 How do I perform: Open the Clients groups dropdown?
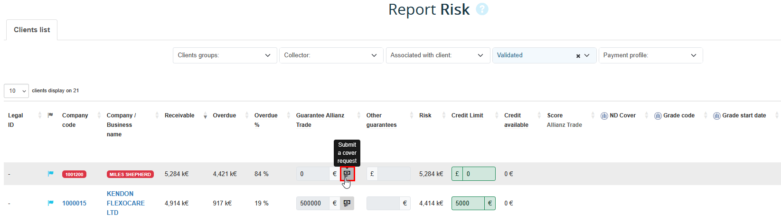point(225,55)
